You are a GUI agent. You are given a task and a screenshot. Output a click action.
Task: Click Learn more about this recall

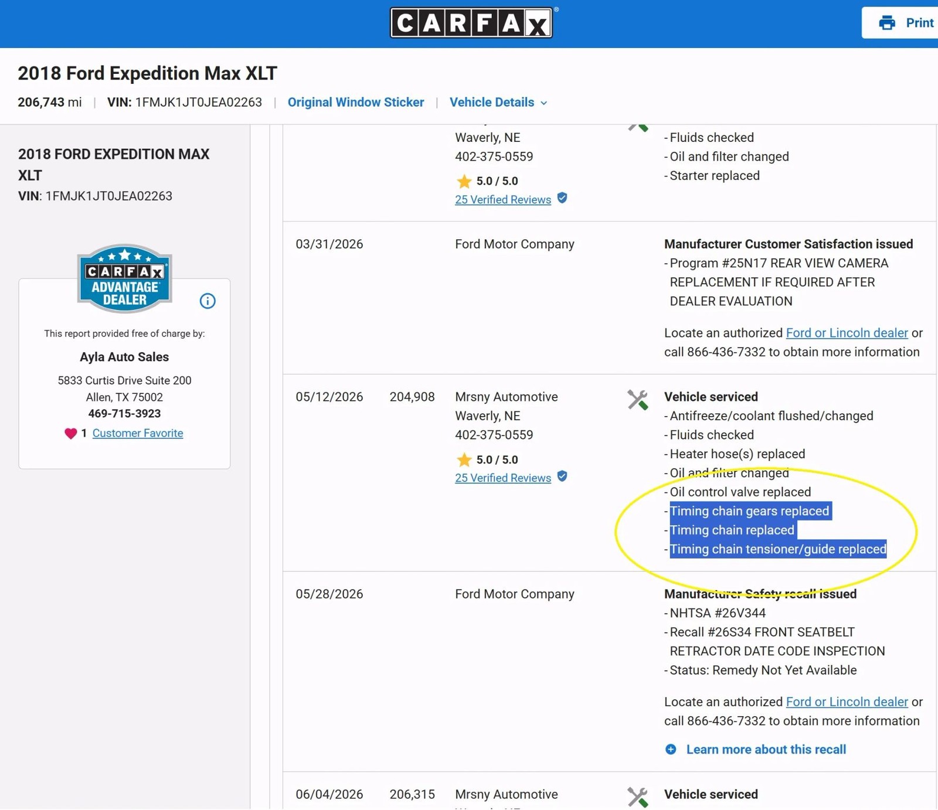[766, 750]
